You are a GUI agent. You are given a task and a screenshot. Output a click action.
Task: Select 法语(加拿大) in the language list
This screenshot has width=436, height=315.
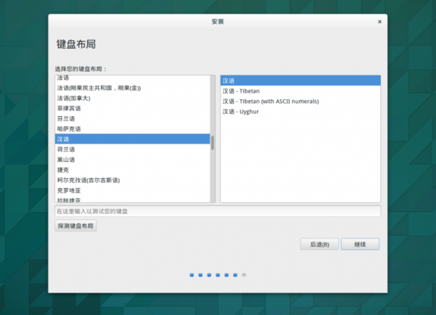(132, 98)
